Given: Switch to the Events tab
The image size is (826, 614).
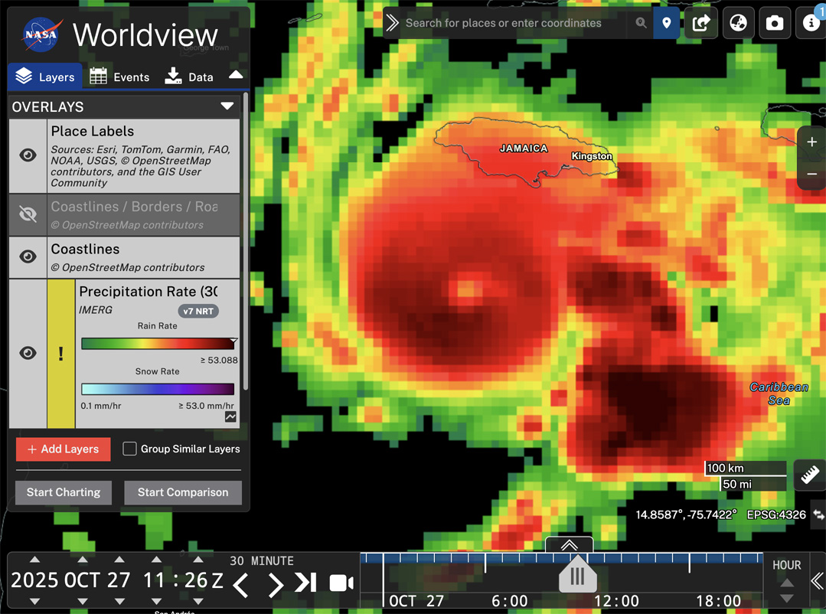Looking at the screenshot, I should pyautogui.click(x=119, y=77).
